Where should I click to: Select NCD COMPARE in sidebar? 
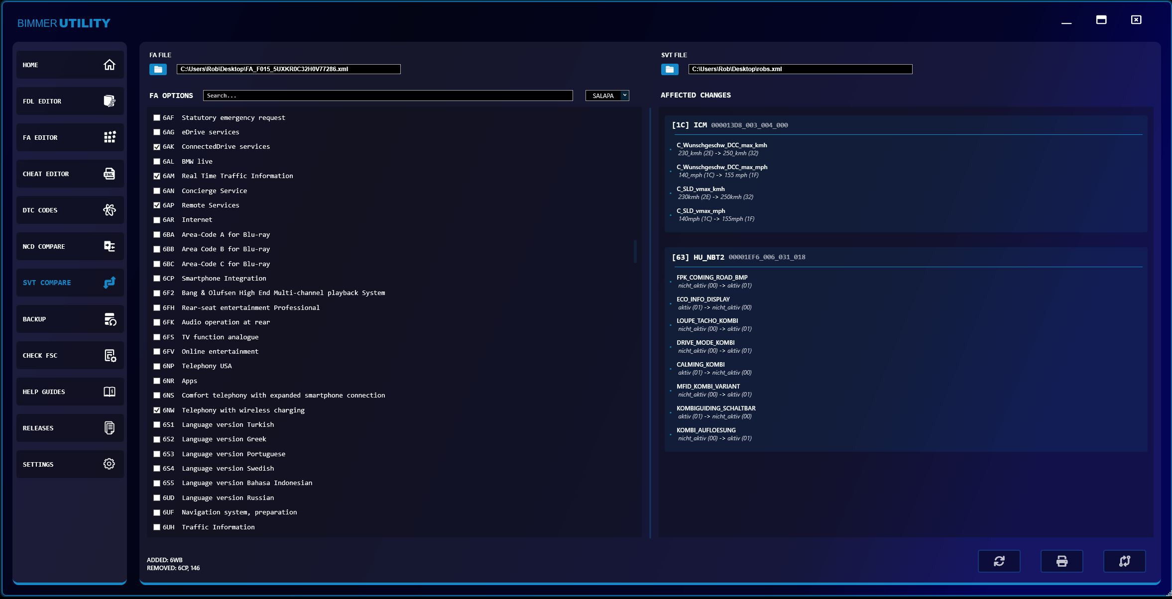[70, 246]
